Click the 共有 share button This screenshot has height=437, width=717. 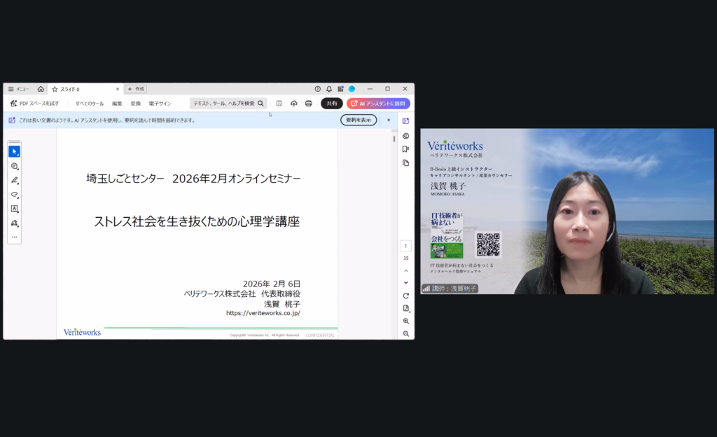331,104
